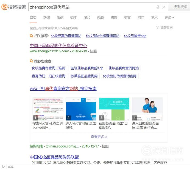Click the browser status bar play icon

tap(3, 167)
